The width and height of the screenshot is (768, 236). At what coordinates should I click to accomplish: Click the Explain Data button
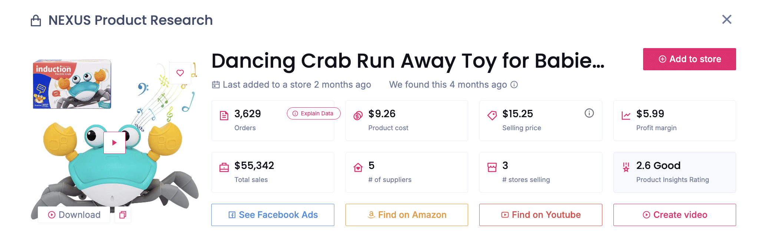point(313,114)
